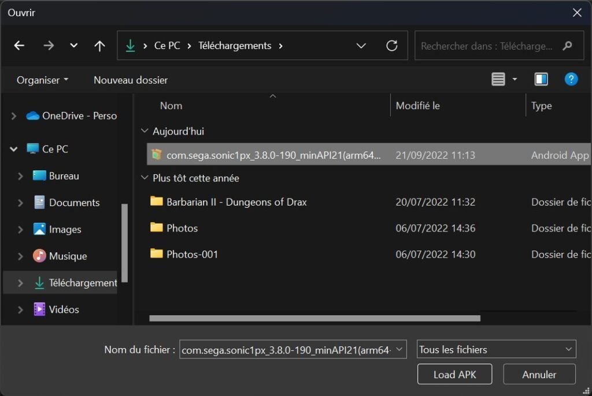The width and height of the screenshot is (592, 396).
Task: Select Ce PC in navigation pane
Action: pos(55,149)
